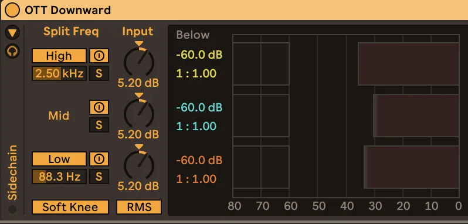Click the Low band below-threshold block
Viewport: 468px width, 224px height.
(261, 167)
